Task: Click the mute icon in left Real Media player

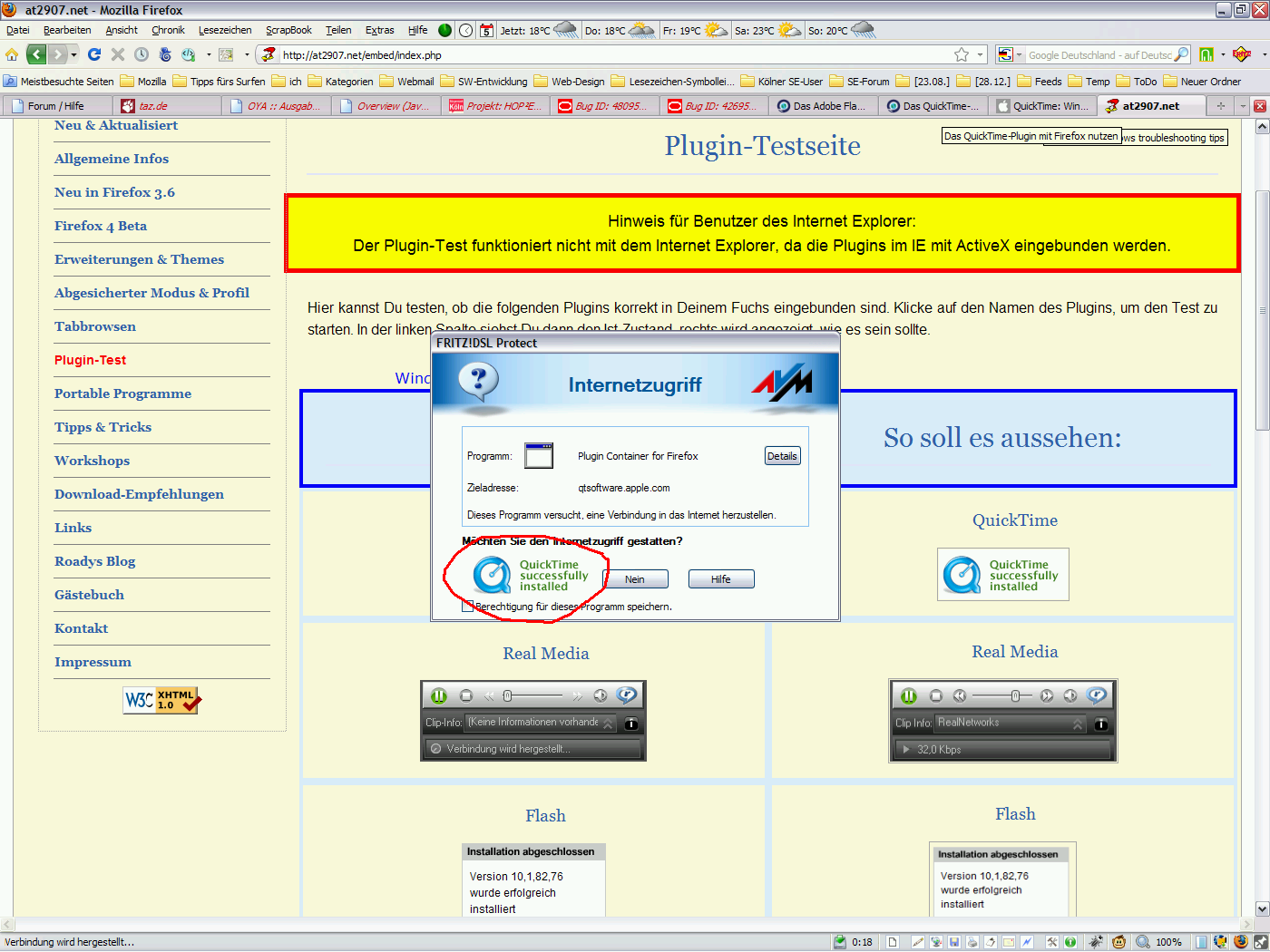Action: point(601,695)
